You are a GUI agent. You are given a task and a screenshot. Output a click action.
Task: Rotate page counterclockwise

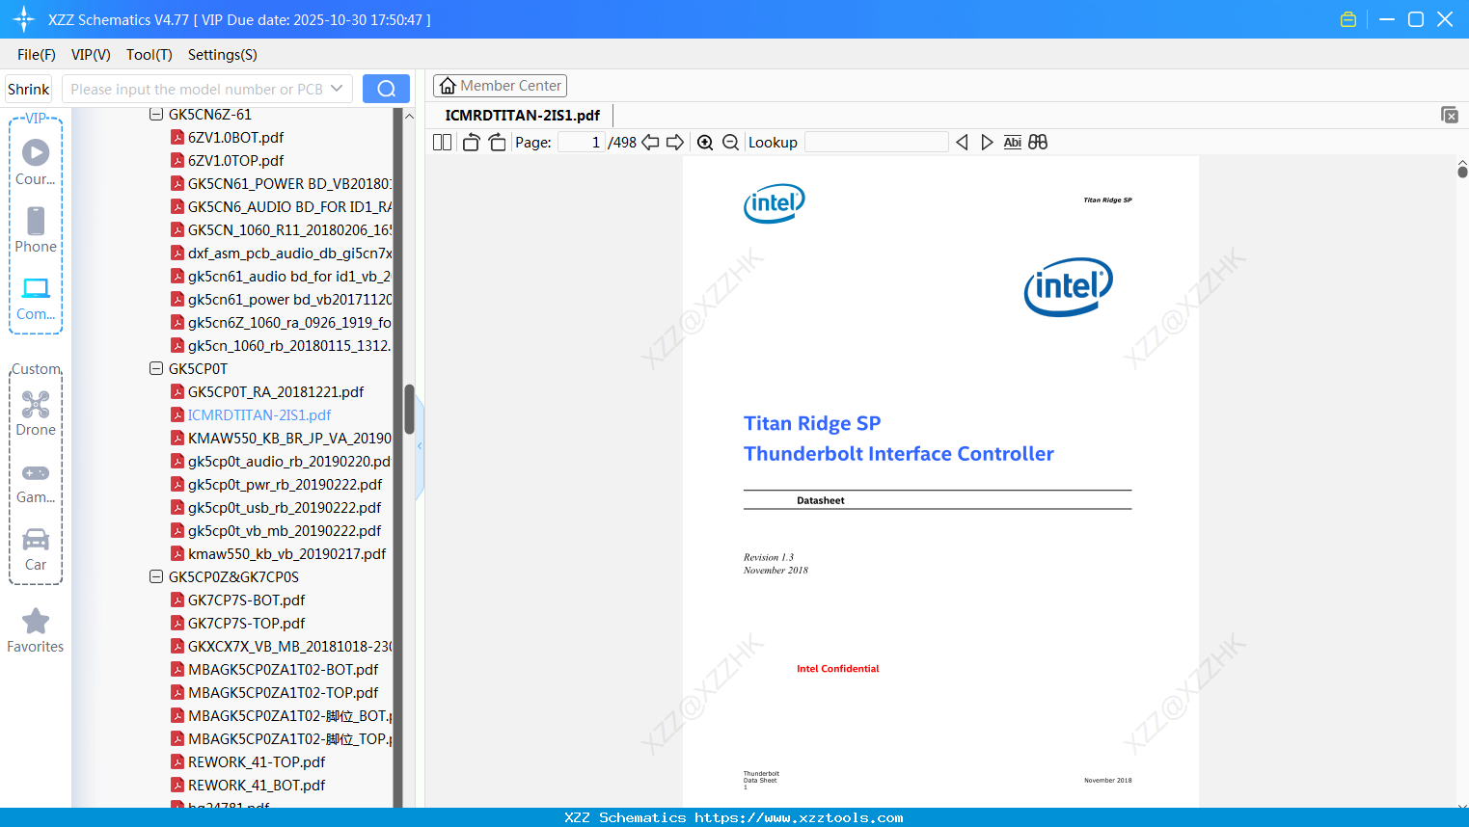point(471,143)
